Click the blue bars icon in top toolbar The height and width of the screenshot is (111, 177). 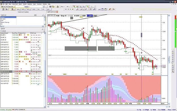(84, 7)
